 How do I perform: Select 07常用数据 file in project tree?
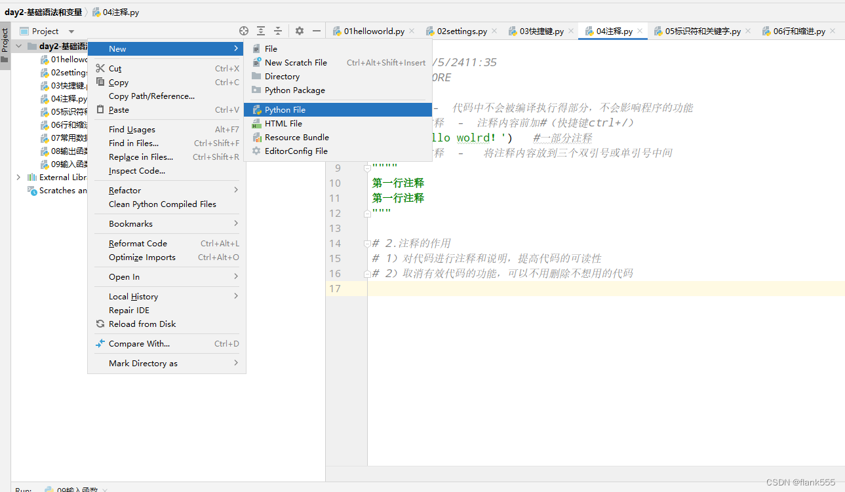64,138
